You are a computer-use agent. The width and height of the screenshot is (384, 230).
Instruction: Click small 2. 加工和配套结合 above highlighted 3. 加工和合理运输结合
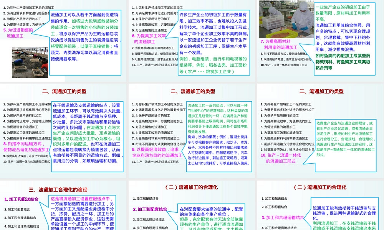[274, 207]
